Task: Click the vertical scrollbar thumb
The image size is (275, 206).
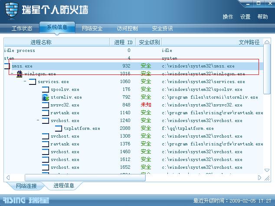Action: 267,69
